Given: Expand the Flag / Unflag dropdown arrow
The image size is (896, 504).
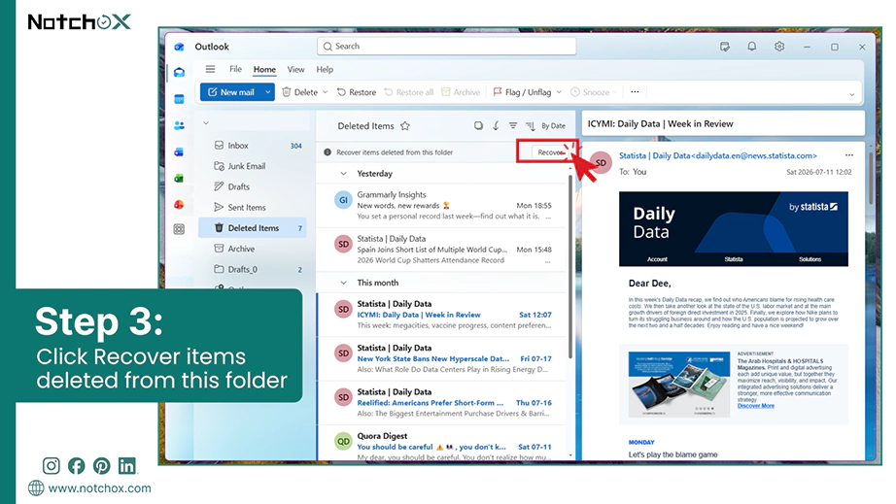Looking at the screenshot, I should pyautogui.click(x=559, y=92).
